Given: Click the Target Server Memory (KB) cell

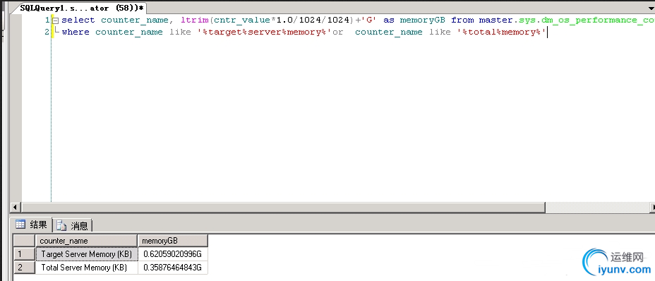Looking at the screenshot, I should pyautogui.click(x=87, y=254).
